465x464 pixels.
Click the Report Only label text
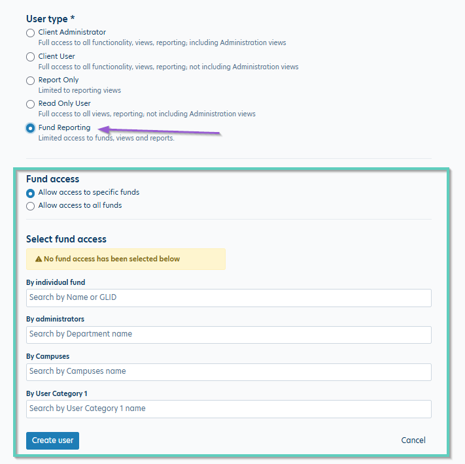[x=58, y=80]
